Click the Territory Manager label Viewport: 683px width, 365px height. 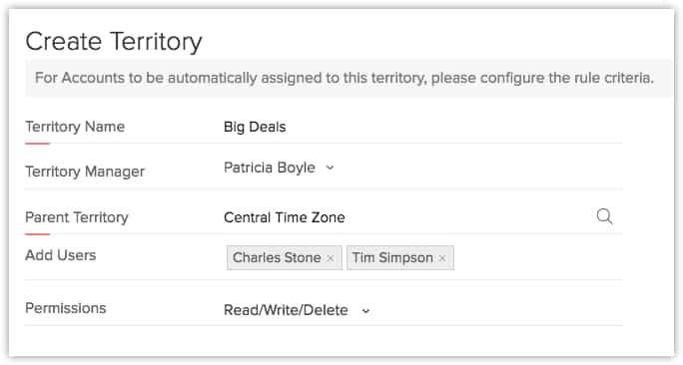[x=85, y=172]
